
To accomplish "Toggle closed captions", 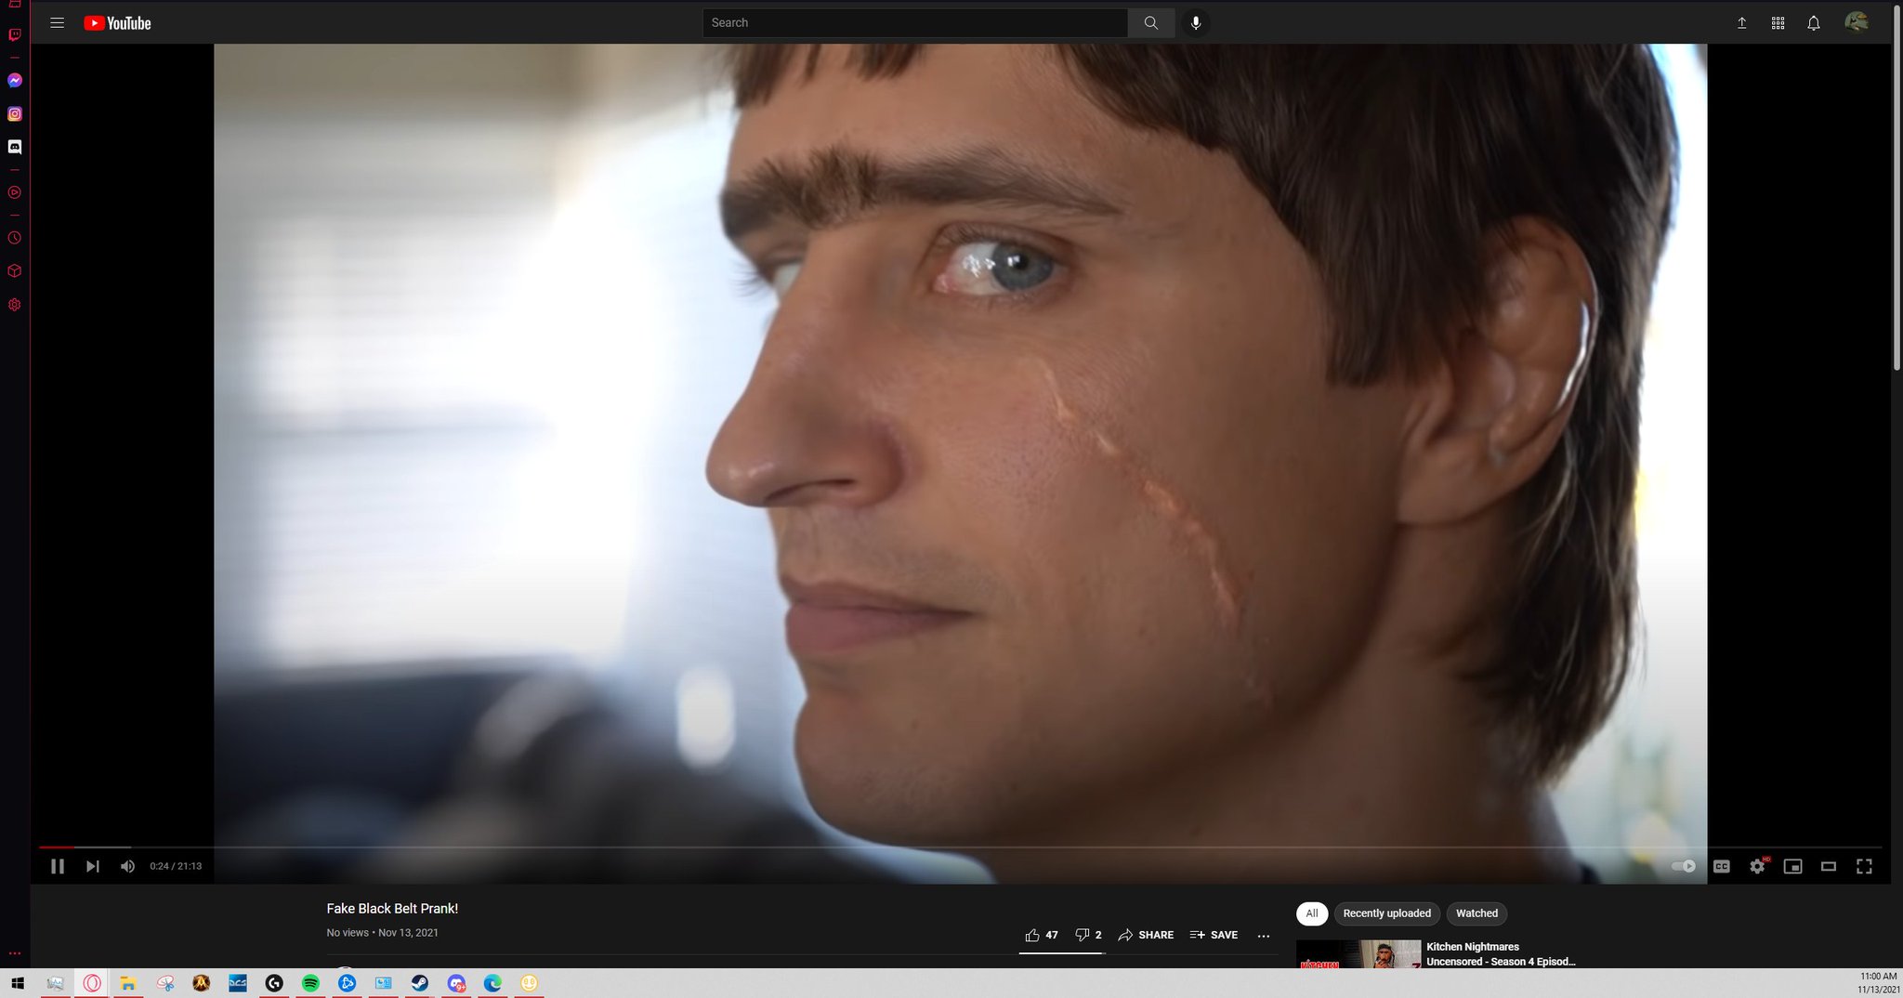I will (1722, 866).
